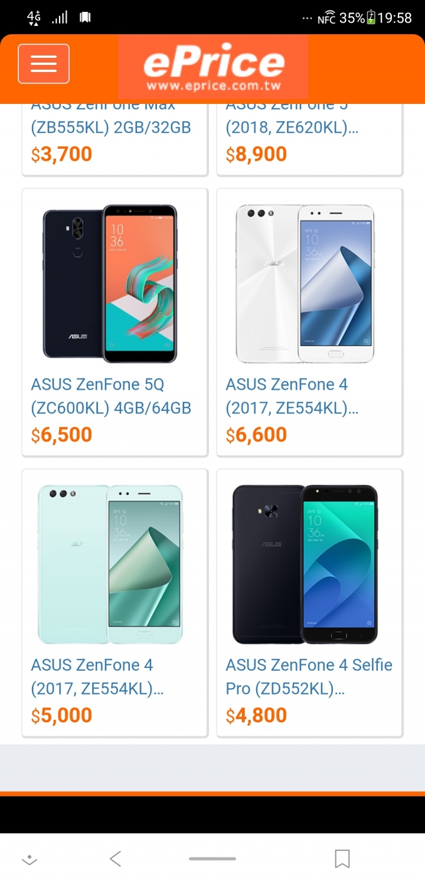Select the white ZenFone 4 phone image
Viewport: 425px width, 884px height.
305,283
